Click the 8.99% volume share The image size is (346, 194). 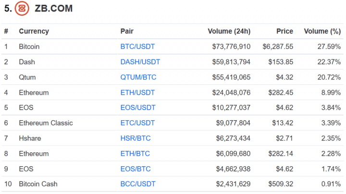pos(331,93)
